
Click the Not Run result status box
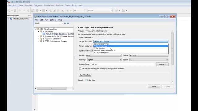click(86, 80)
